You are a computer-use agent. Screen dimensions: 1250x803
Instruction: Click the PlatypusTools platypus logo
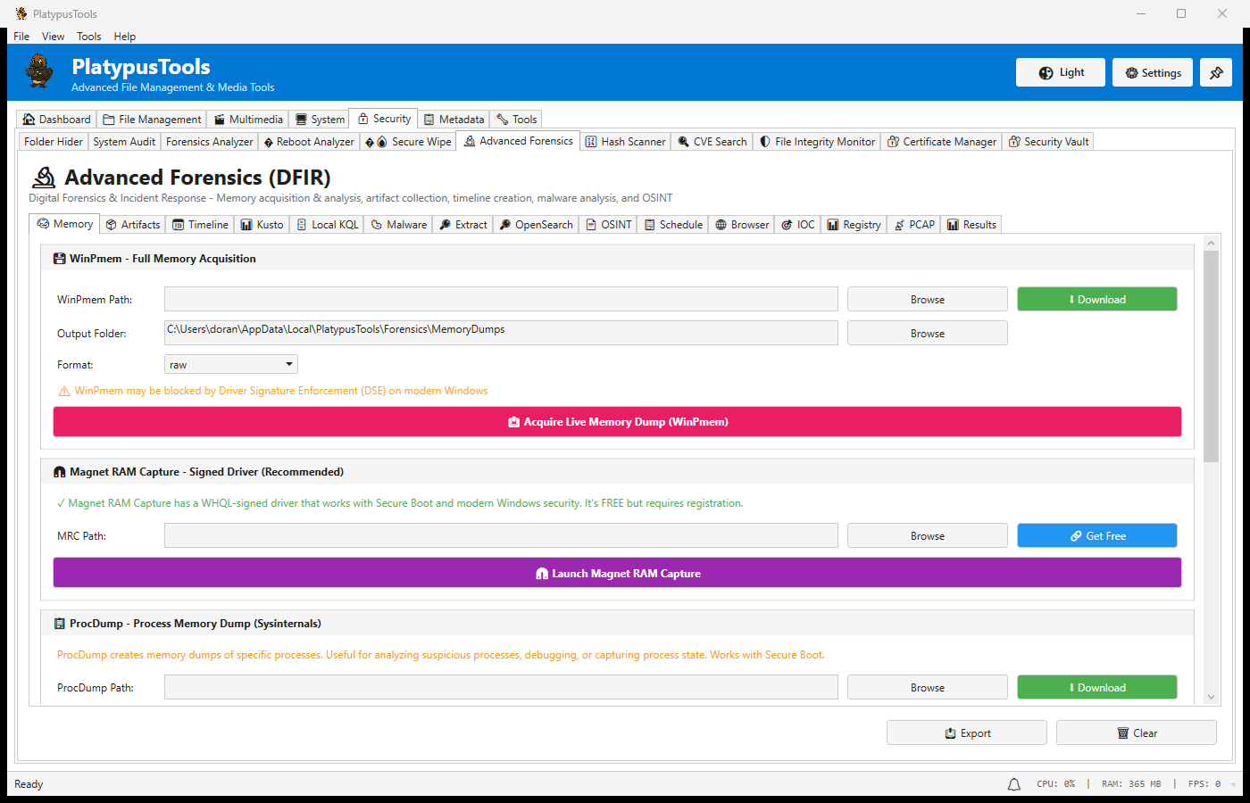39,71
